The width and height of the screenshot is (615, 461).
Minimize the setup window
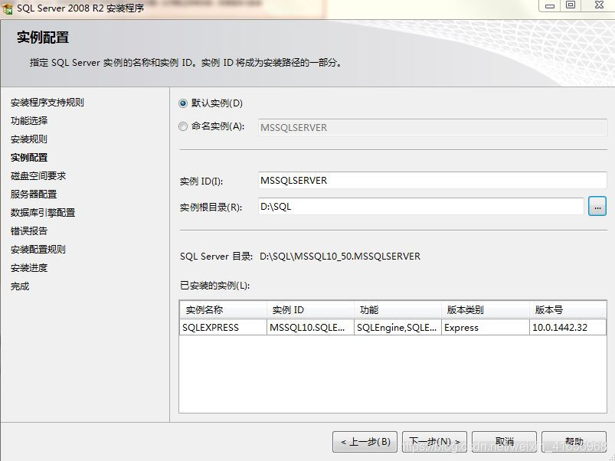tap(550, 5)
